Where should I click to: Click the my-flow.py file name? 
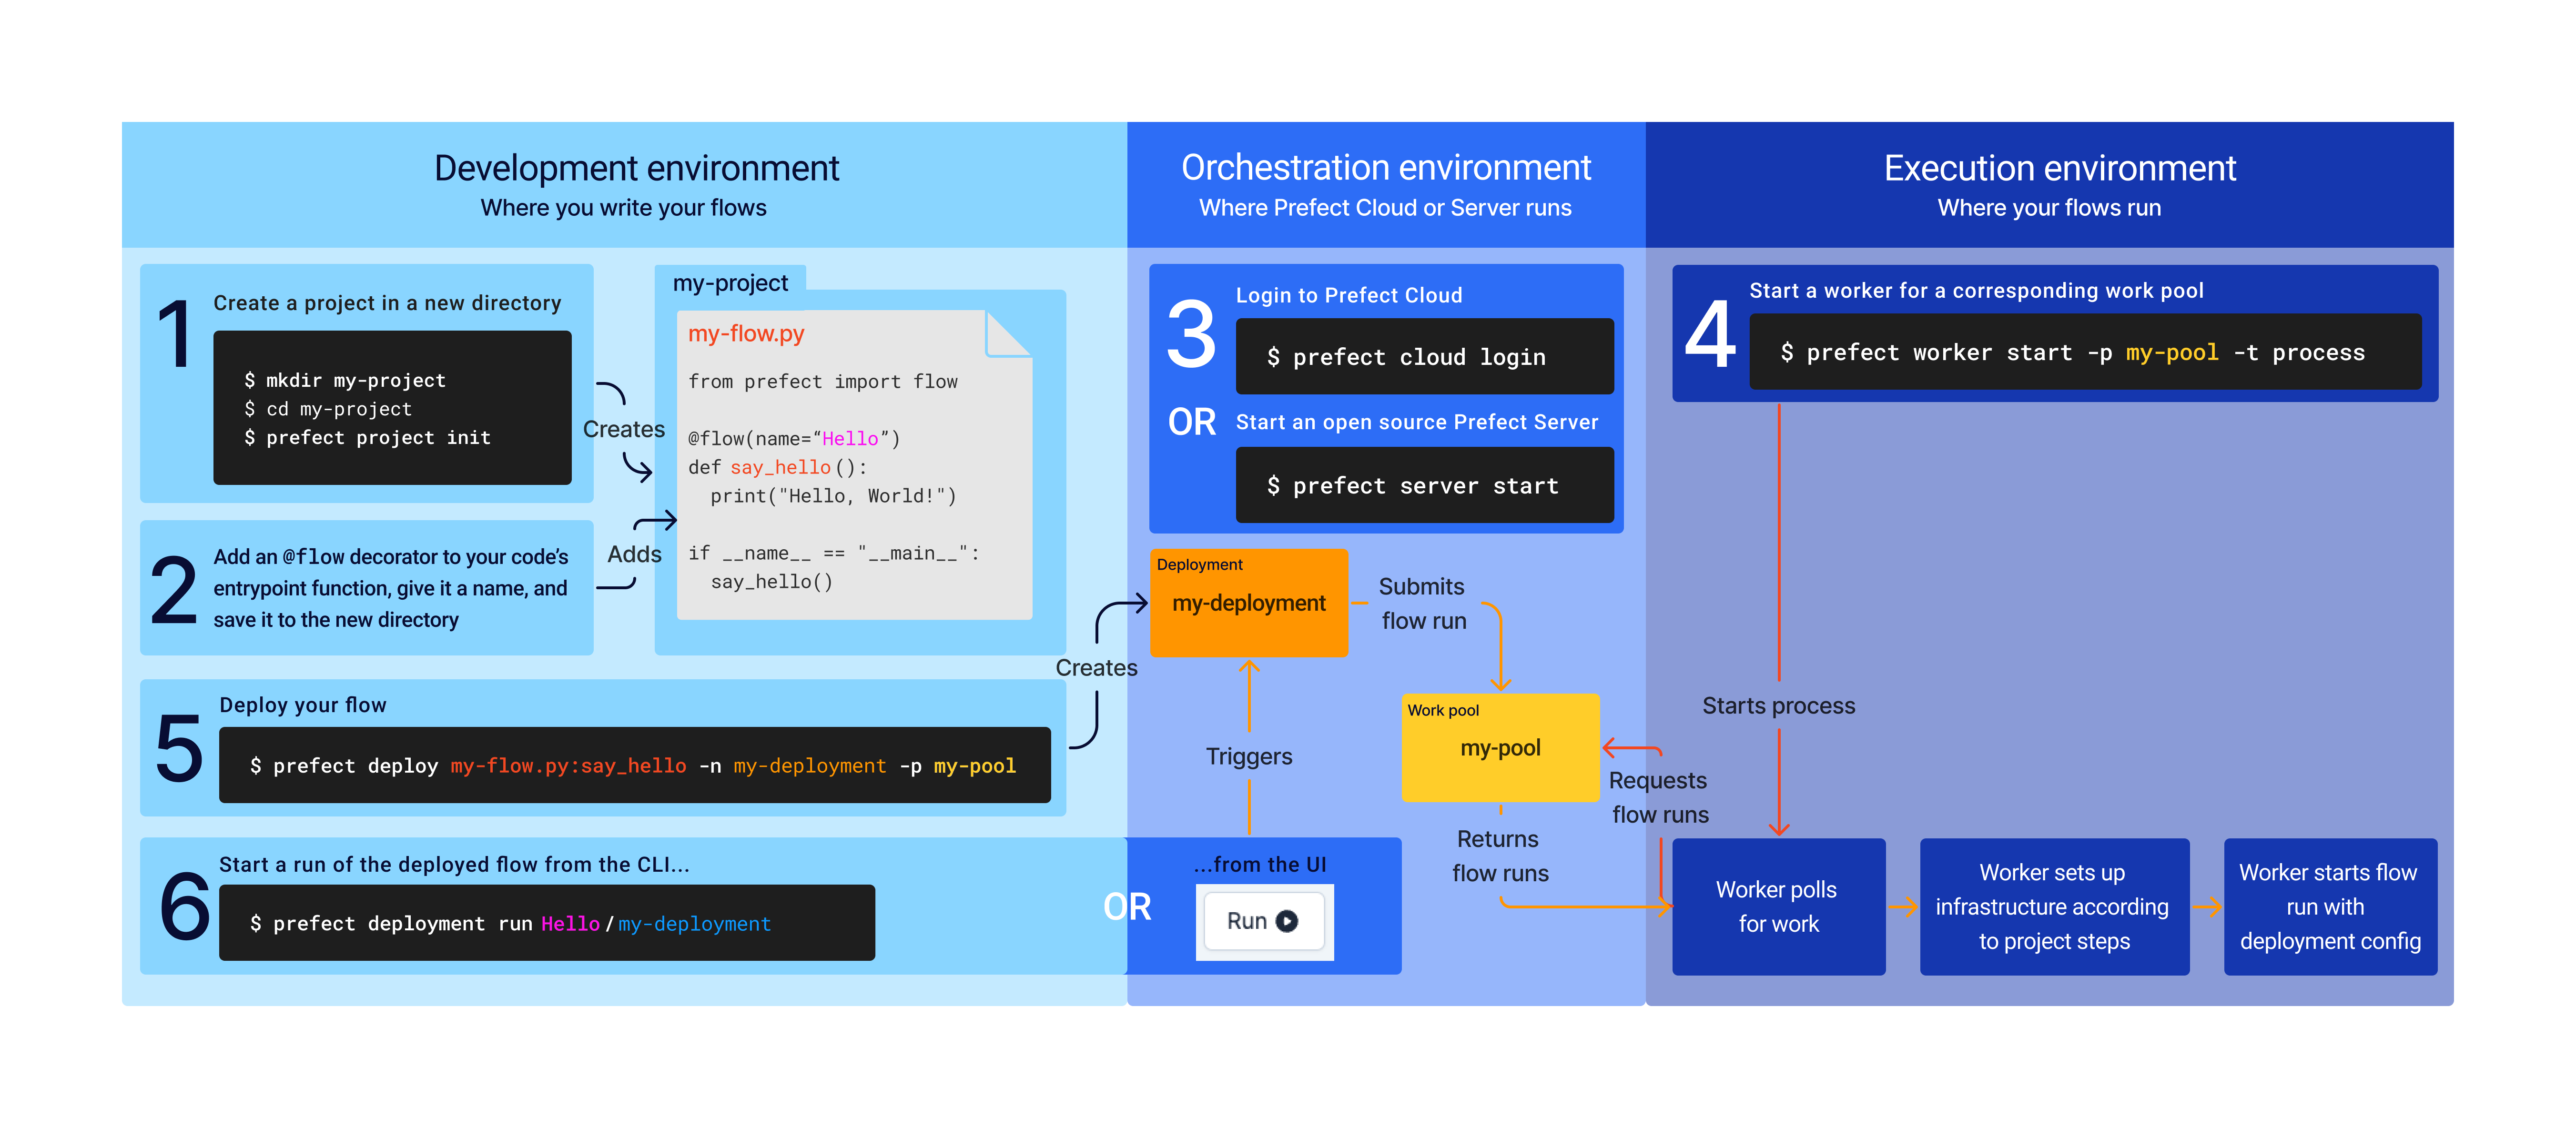click(746, 333)
